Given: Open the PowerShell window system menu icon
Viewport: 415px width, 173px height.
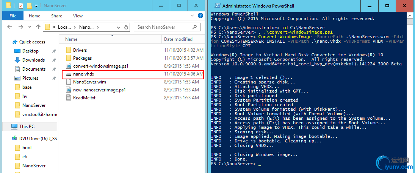Looking at the screenshot, I should pyautogui.click(x=217, y=6).
